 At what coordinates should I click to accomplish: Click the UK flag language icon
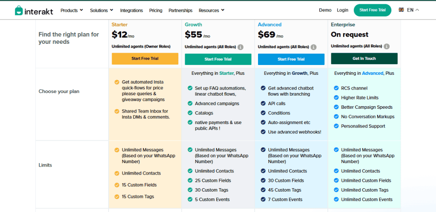pos(401,10)
